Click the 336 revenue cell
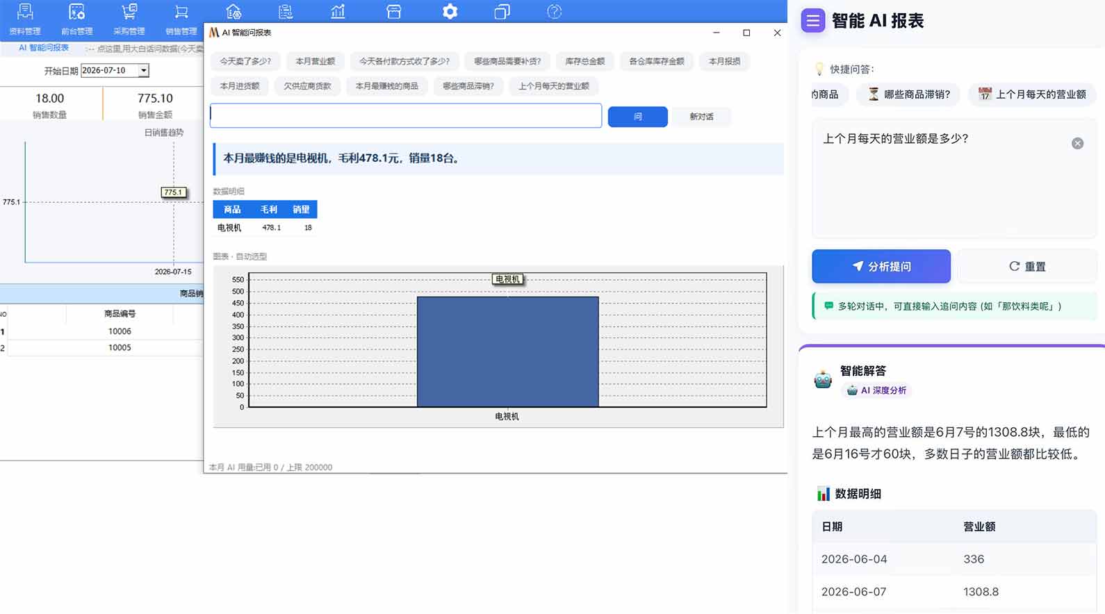Viewport: 1105px width, 614px height. pyautogui.click(x=974, y=559)
